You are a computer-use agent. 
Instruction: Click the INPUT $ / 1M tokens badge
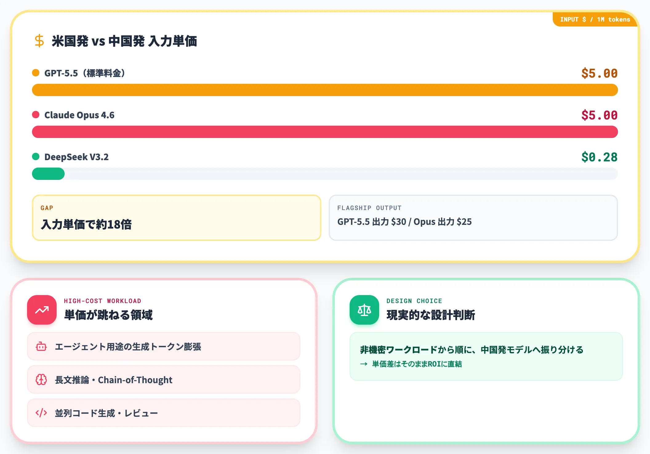595,19
